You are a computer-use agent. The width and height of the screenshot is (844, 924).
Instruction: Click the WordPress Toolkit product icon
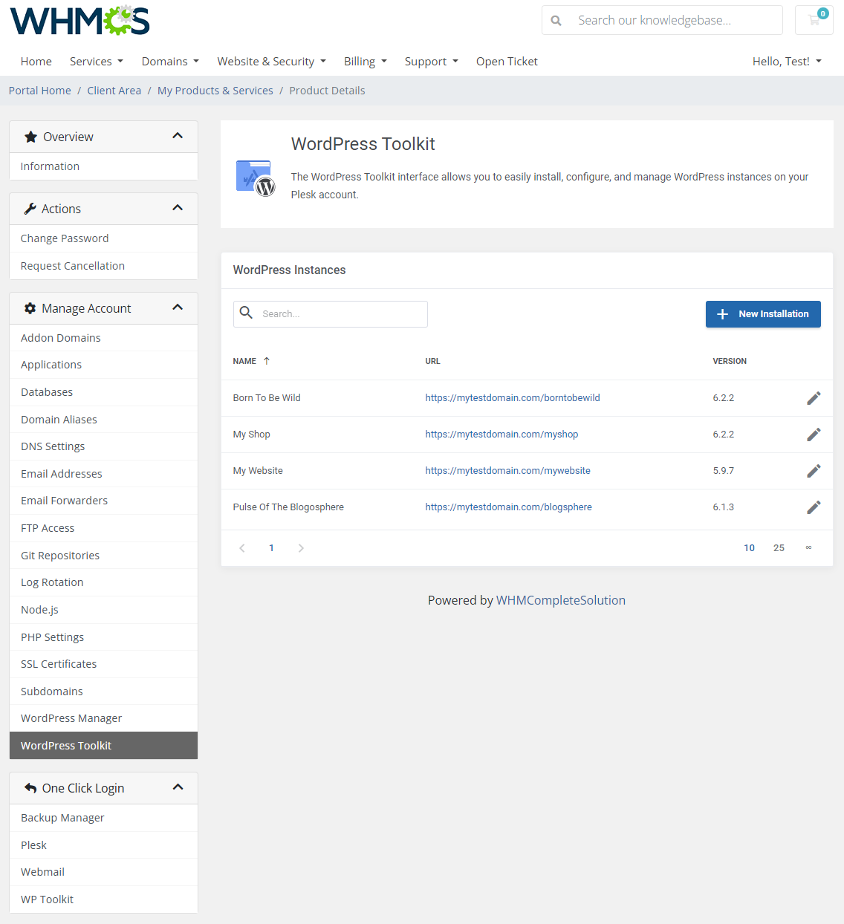tap(254, 178)
